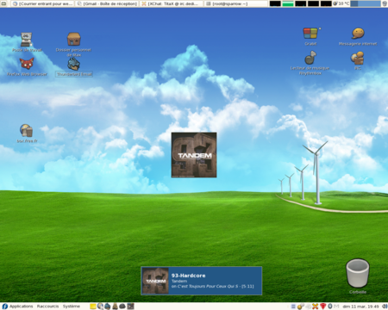Switch to XChat: TitaX window button
The image size is (388, 310).
tap(172, 3)
